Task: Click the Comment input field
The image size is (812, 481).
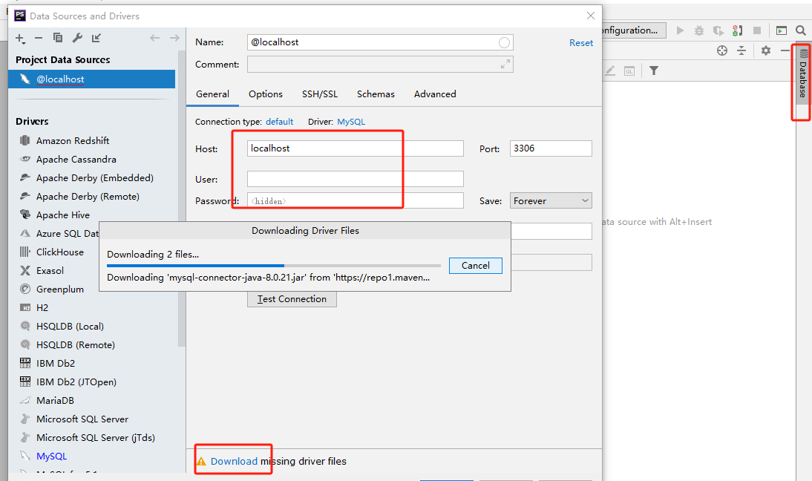Action: click(379, 64)
